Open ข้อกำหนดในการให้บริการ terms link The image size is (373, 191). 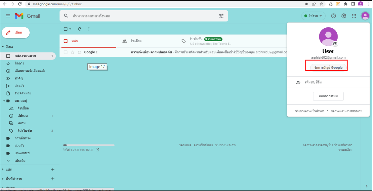click(346, 111)
